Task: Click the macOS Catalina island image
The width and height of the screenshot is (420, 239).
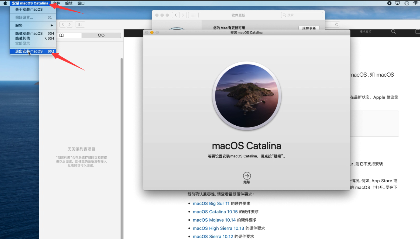Action: pyautogui.click(x=247, y=96)
